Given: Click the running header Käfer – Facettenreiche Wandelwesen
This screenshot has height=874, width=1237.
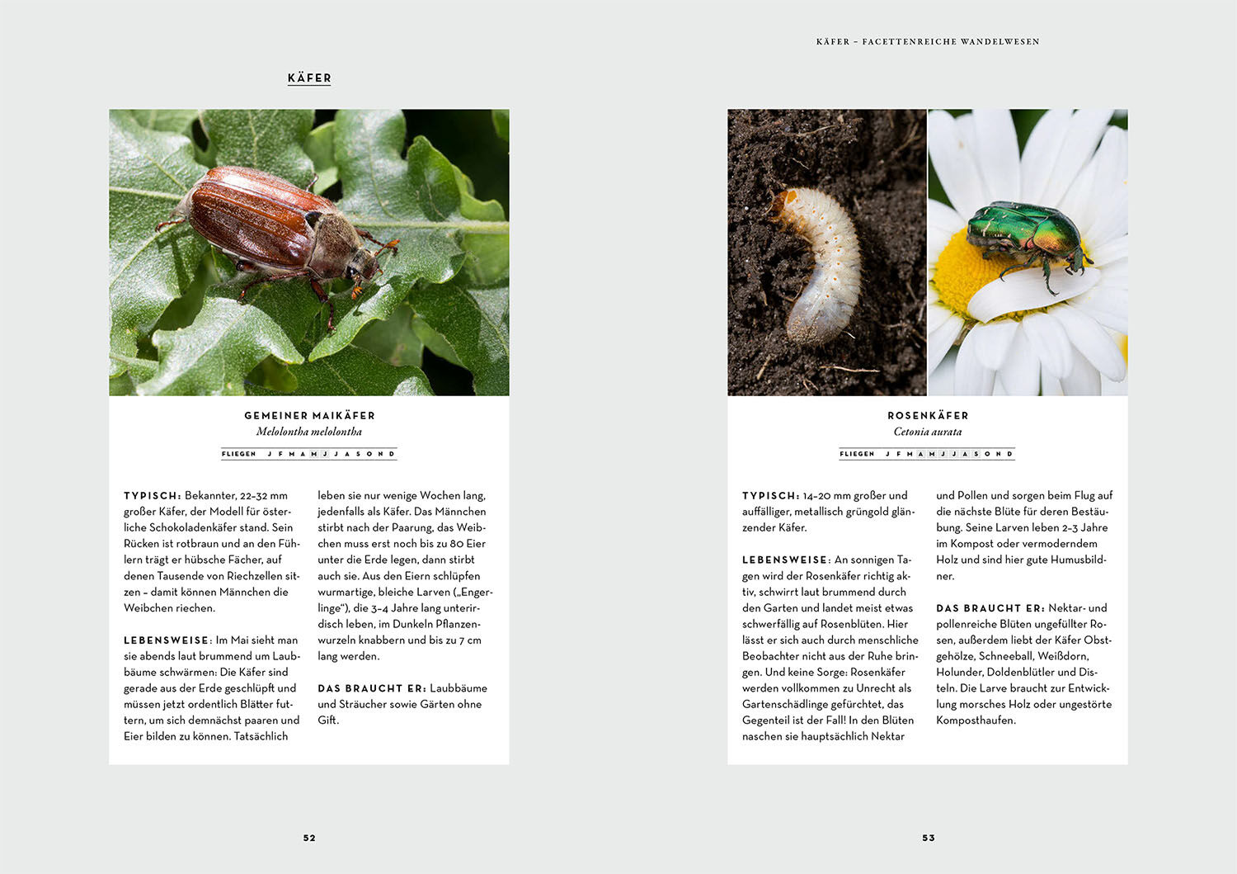Looking at the screenshot, I should [928, 41].
